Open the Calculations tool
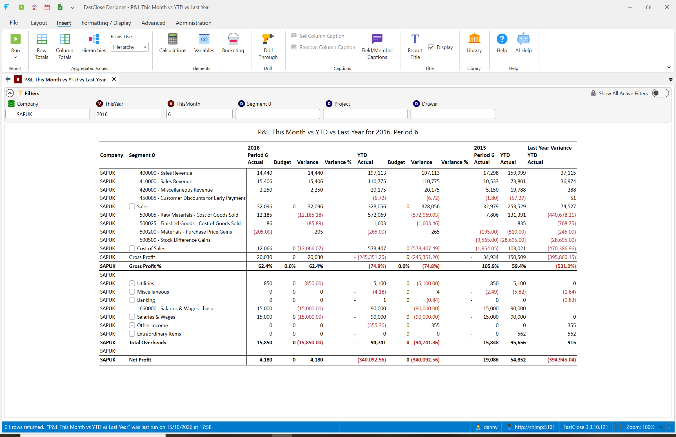 (172, 39)
